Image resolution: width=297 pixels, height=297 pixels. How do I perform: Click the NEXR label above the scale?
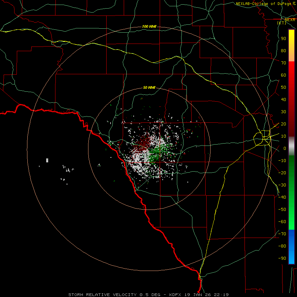[x=290, y=20]
